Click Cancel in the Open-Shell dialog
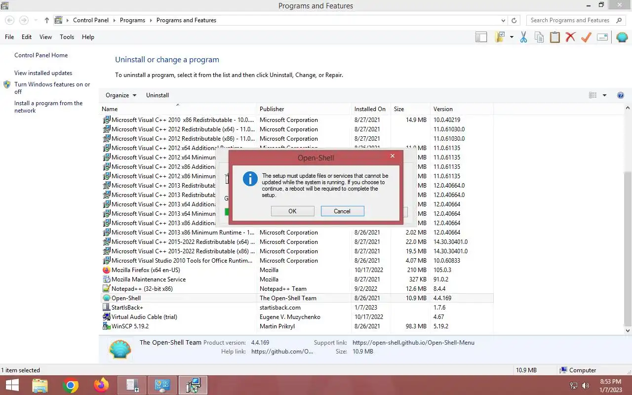 [342, 211]
